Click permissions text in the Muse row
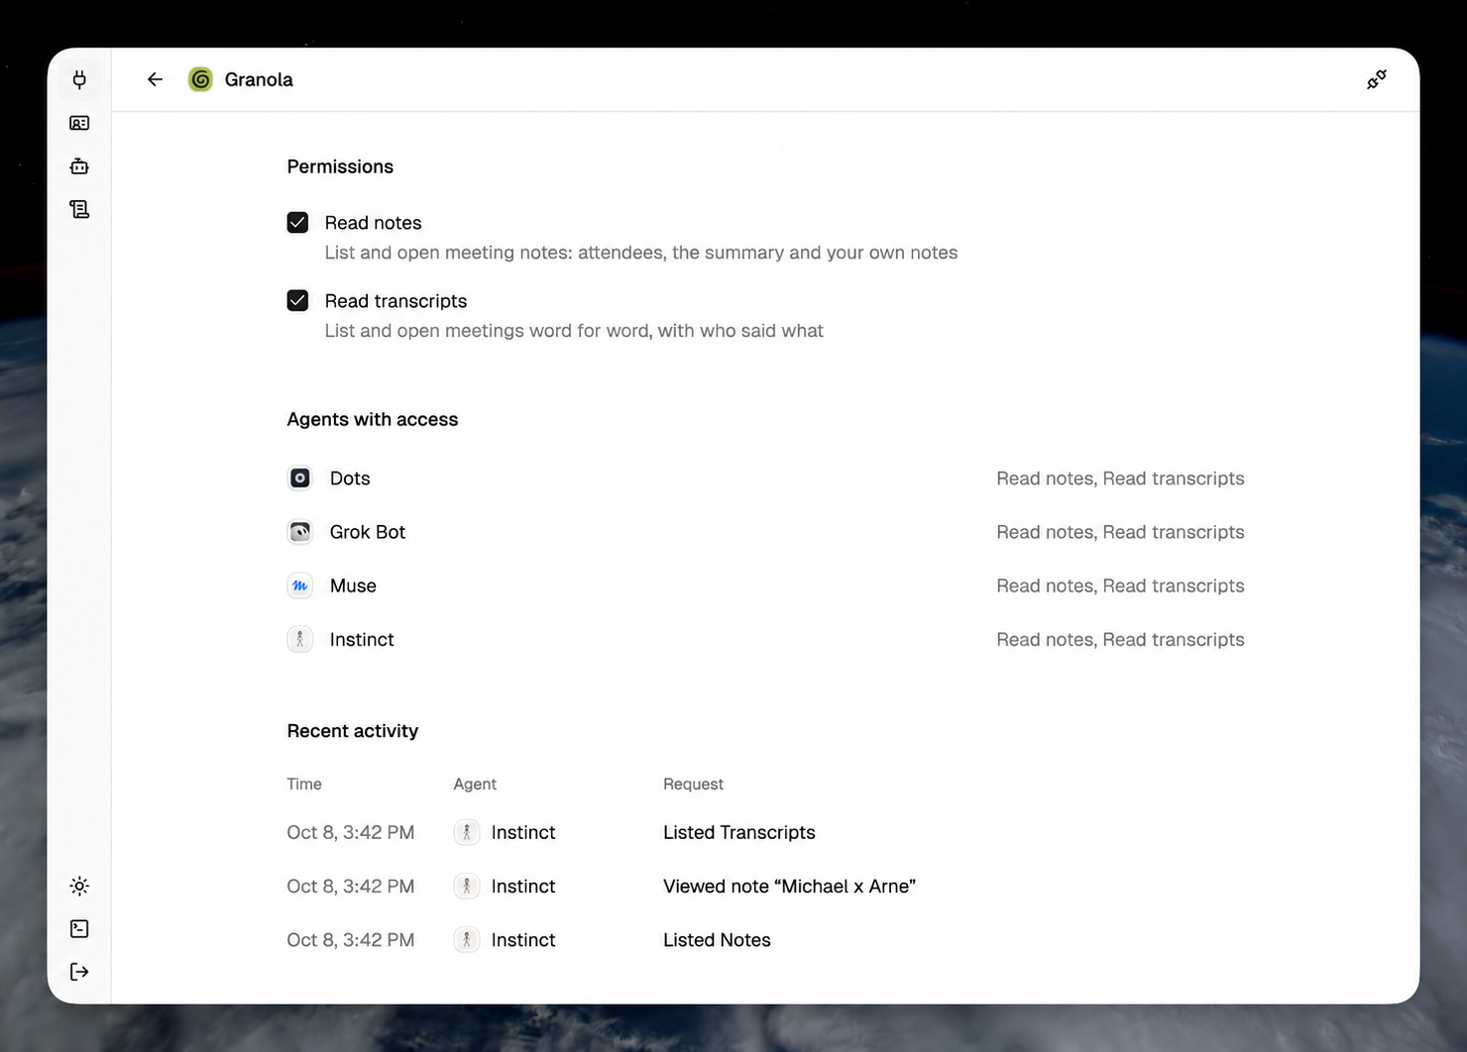Image resolution: width=1467 pixels, height=1052 pixels. coord(1120,585)
